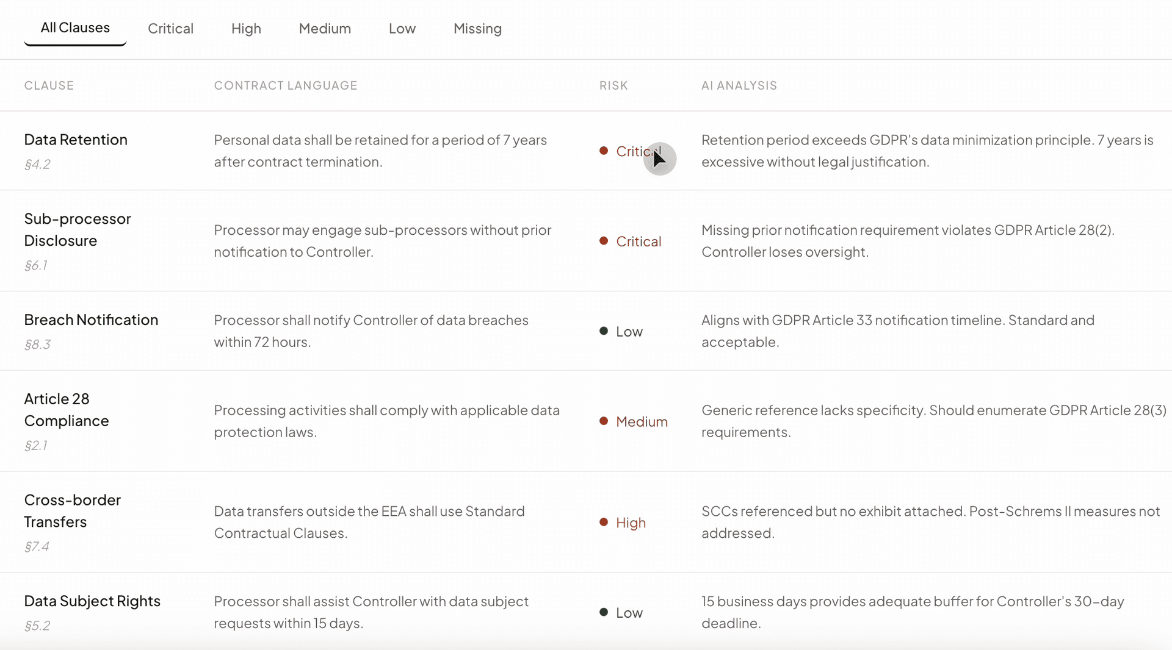Click the High risk dot for Cross-border Transfers

603,523
